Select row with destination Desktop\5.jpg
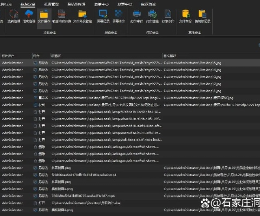This screenshot has width=260, height=216. click(130, 63)
